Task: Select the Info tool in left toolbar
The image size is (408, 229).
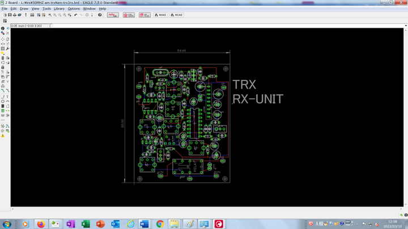Action: click(3, 28)
